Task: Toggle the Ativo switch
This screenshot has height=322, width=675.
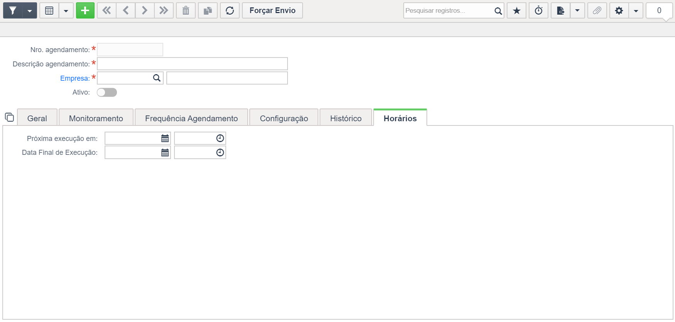Action: coord(107,92)
